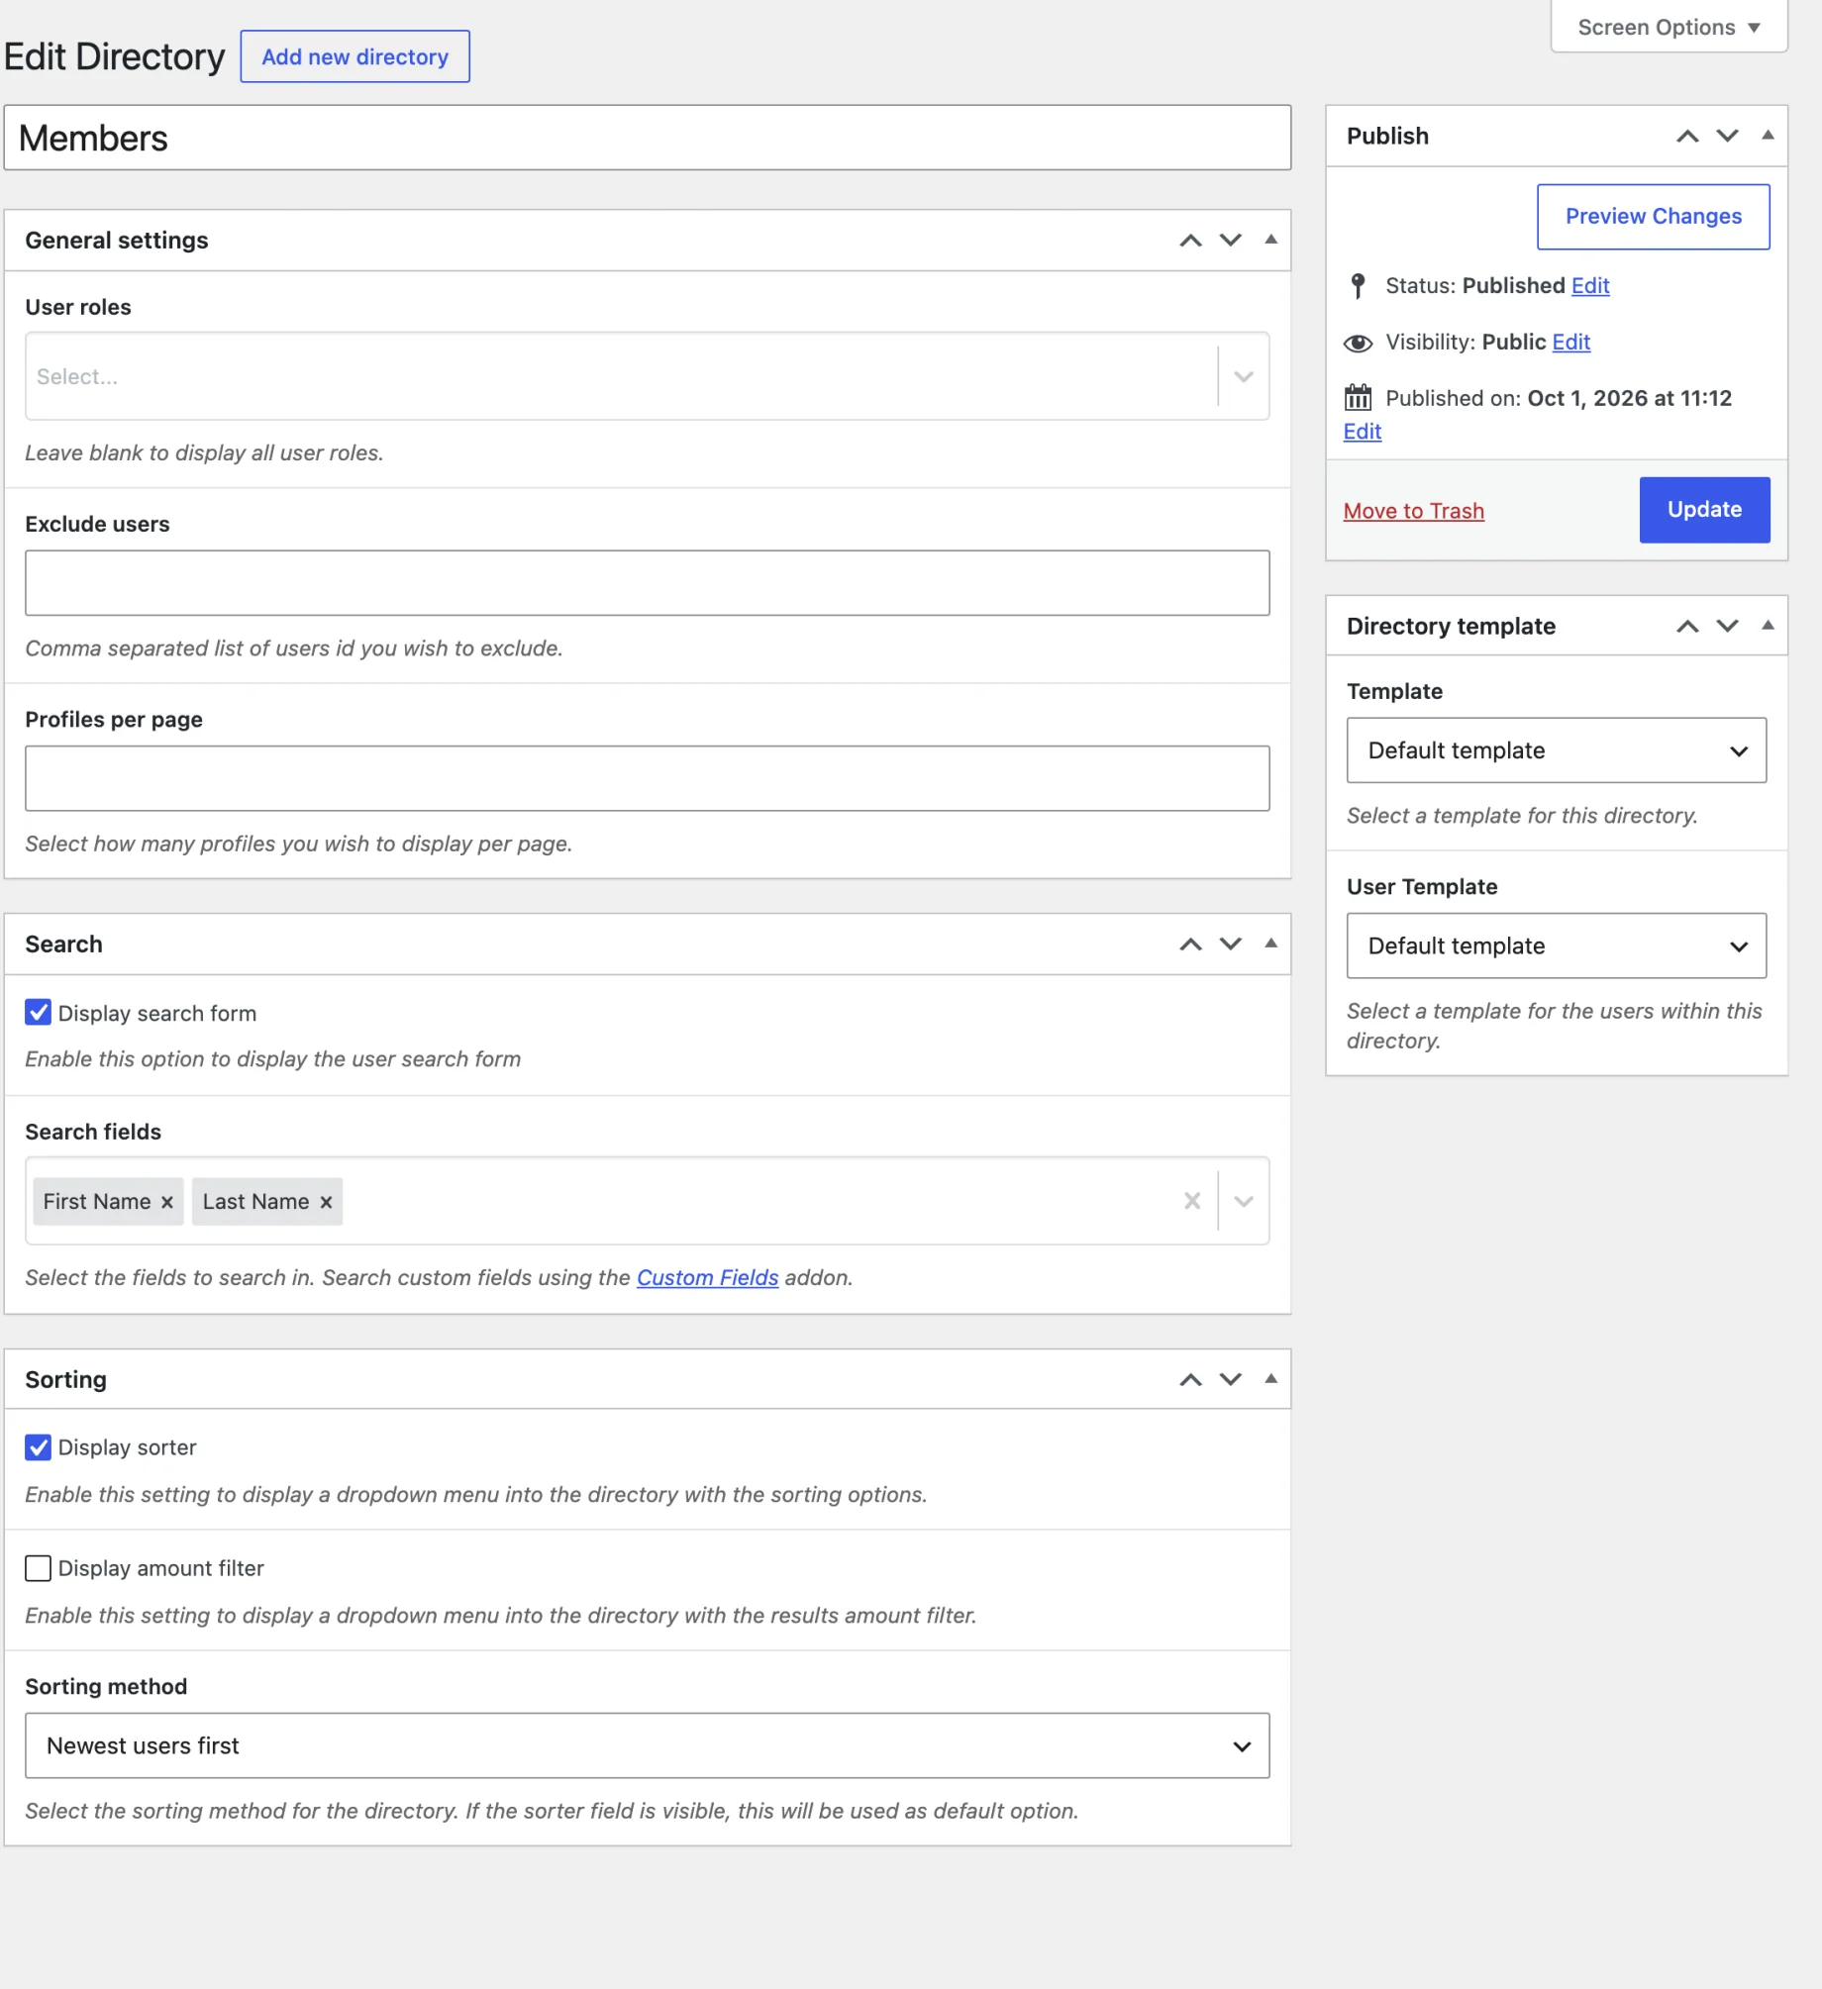The width and height of the screenshot is (1822, 1989).
Task: Click the Profiles per page field
Action: (x=648, y=779)
